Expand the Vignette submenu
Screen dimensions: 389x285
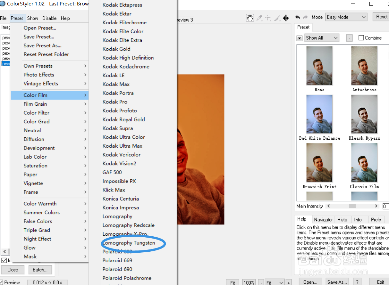pos(49,183)
